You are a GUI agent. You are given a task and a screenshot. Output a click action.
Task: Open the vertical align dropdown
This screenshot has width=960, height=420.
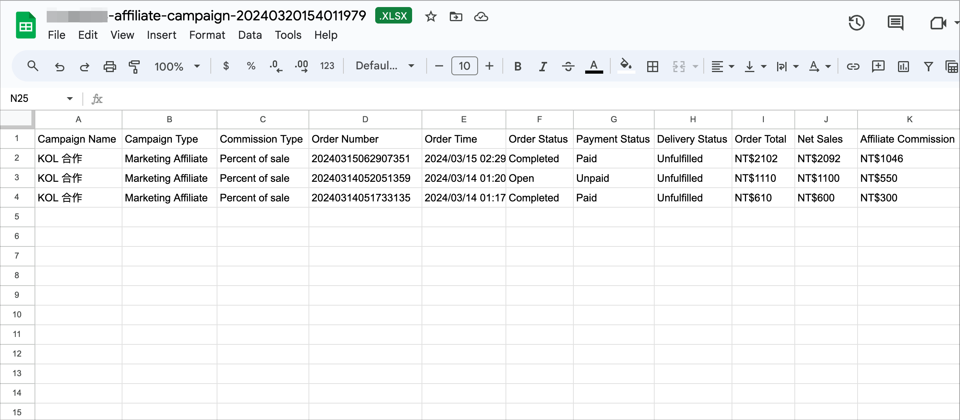(755, 66)
